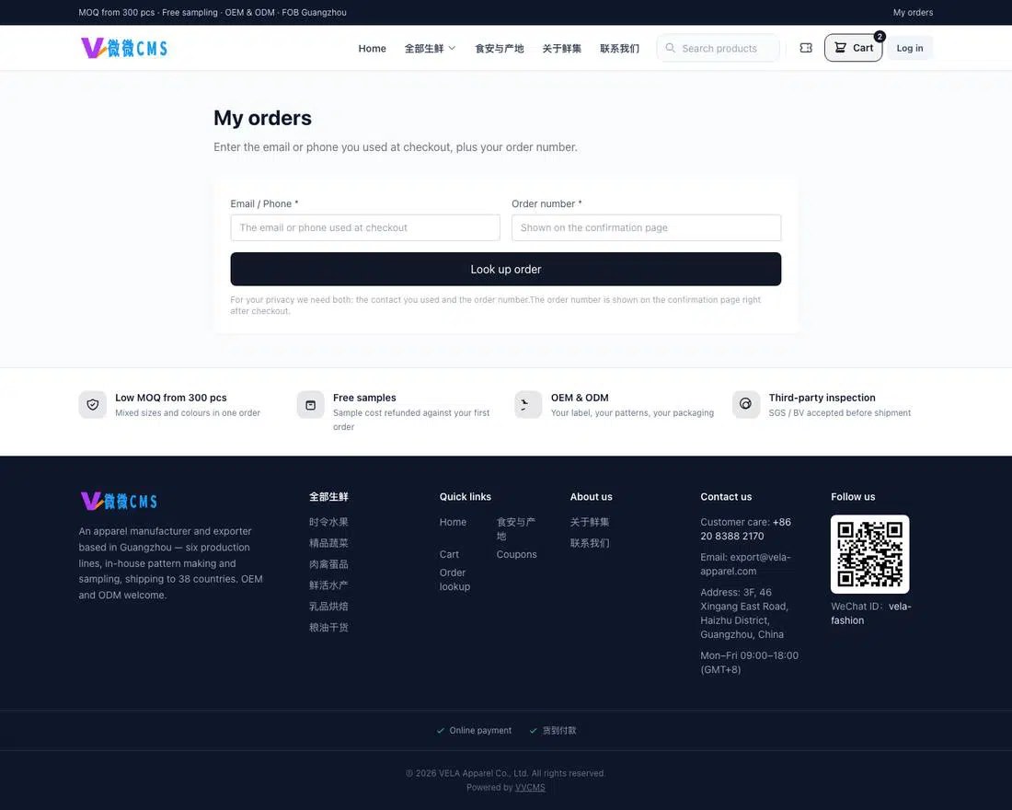Focus the Email / Phone input field

pyautogui.click(x=365, y=227)
